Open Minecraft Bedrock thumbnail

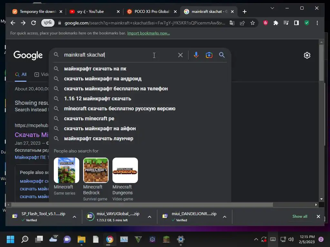(96, 170)
